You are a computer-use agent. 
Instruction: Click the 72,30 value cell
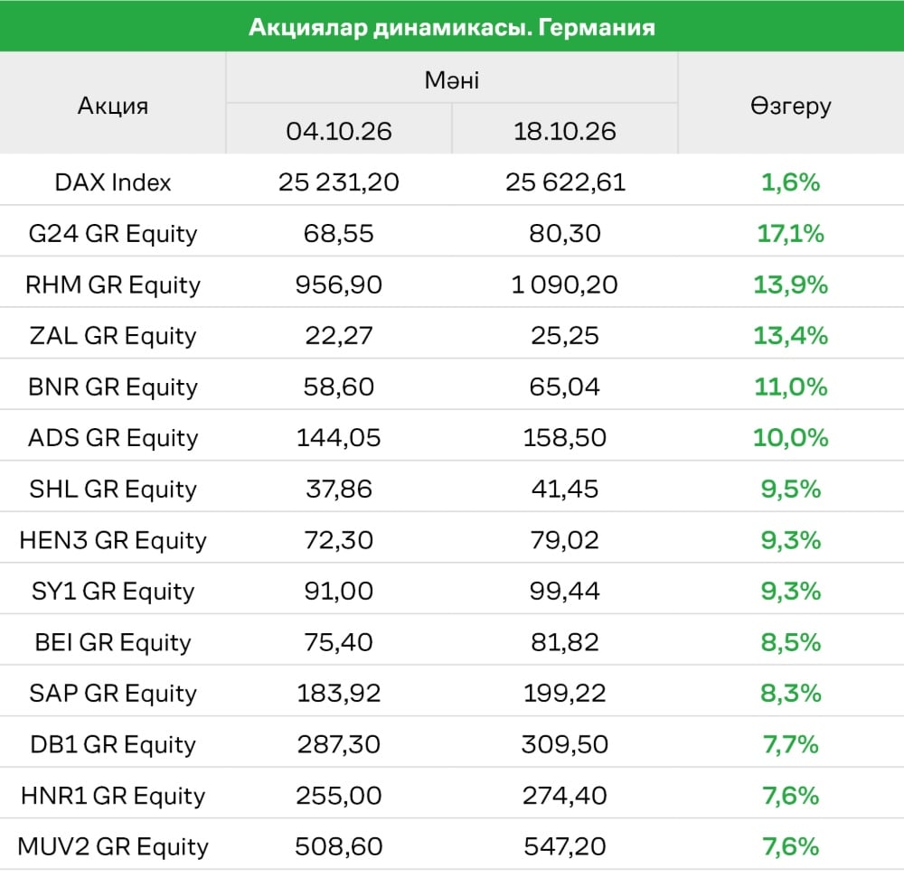[339, 541]
